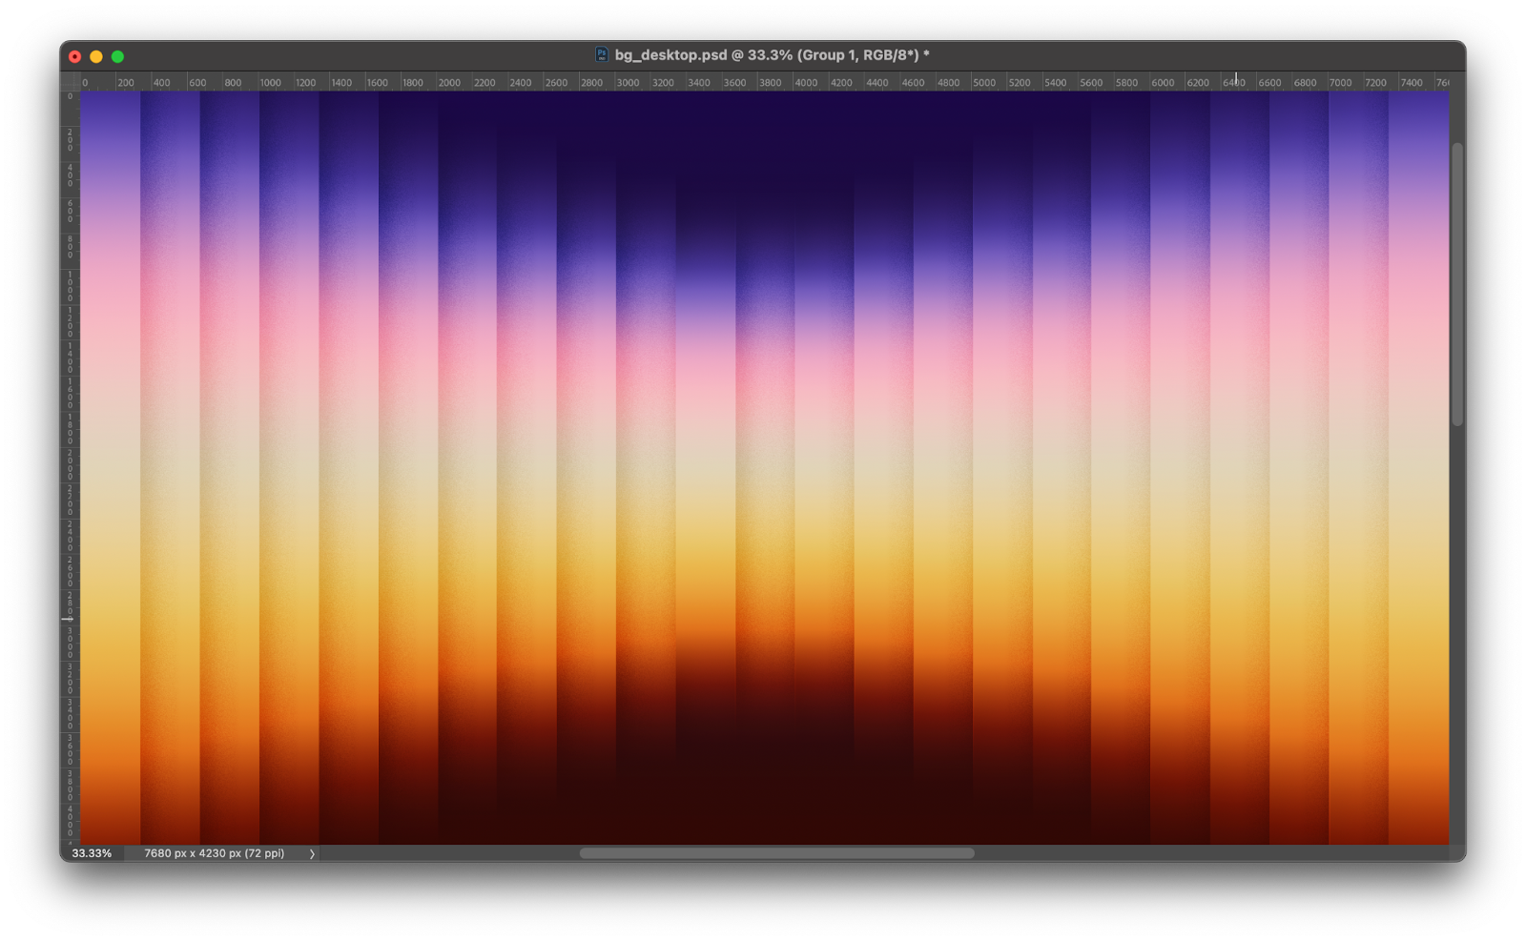
Task: Expand the status bar chevron arrow
Action: click(312, 854)
